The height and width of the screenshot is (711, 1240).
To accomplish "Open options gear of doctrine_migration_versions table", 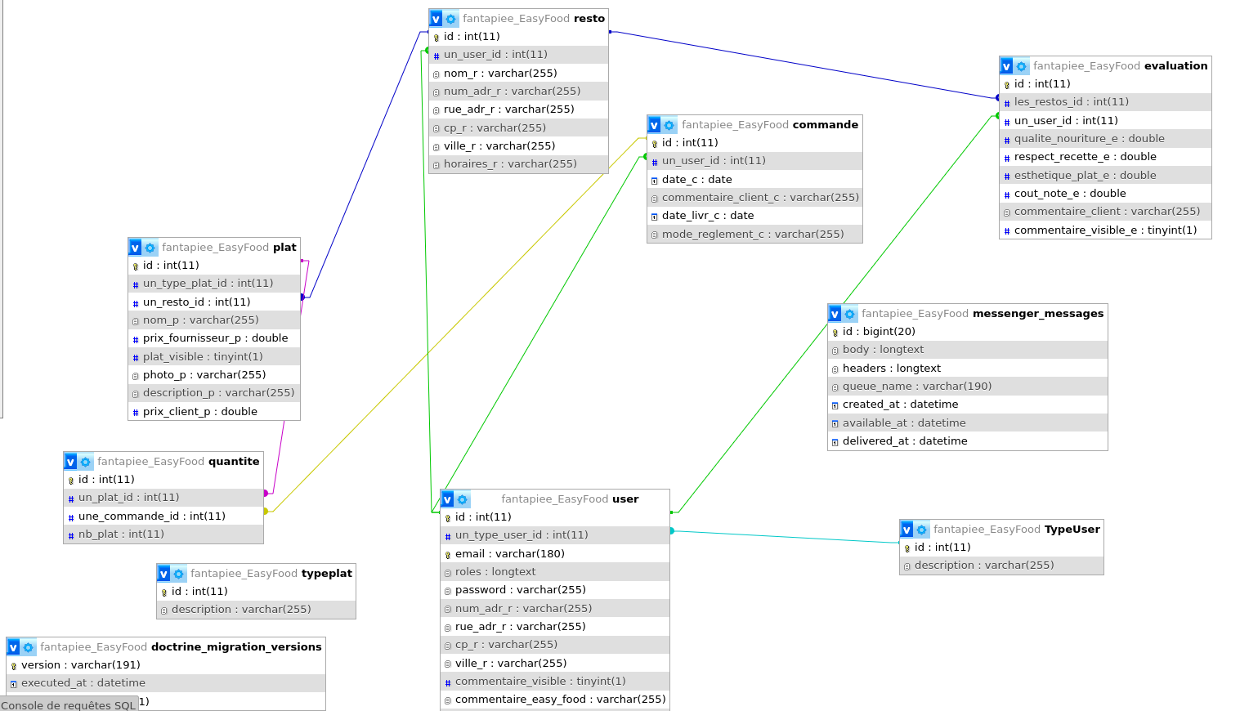I will click(x=28, y=647).
